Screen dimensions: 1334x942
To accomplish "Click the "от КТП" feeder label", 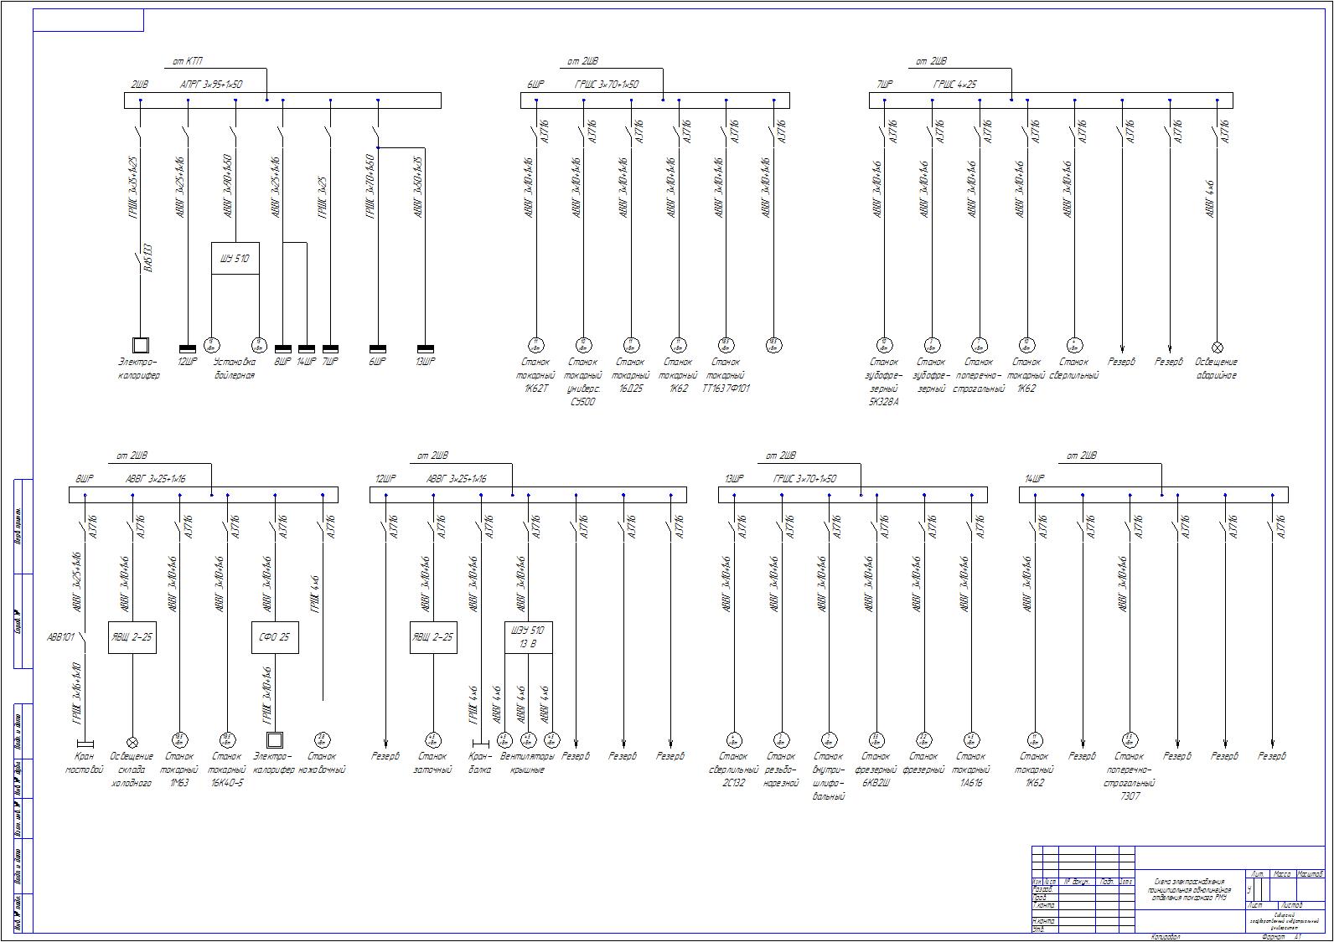I will coord(188,61).
